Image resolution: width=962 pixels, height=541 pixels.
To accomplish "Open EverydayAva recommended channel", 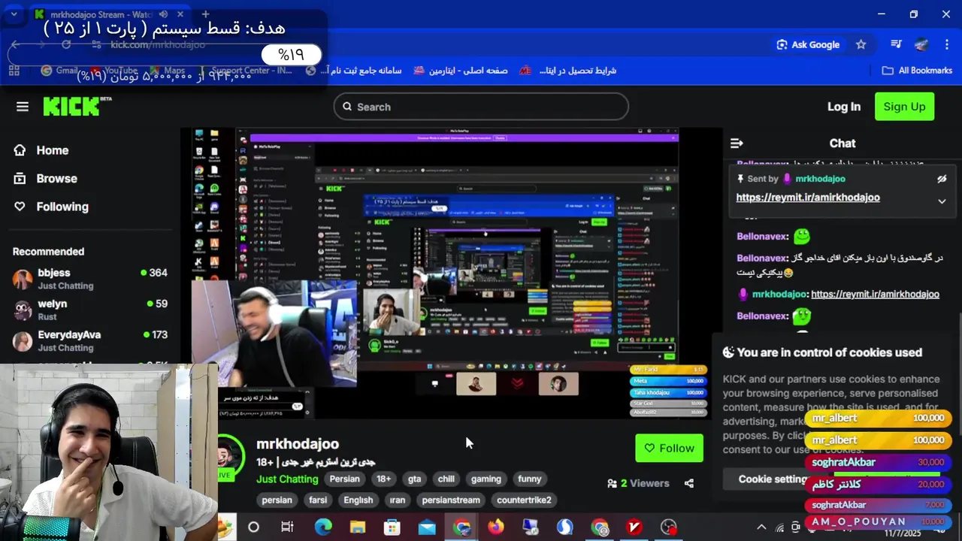I will (90, 340).
